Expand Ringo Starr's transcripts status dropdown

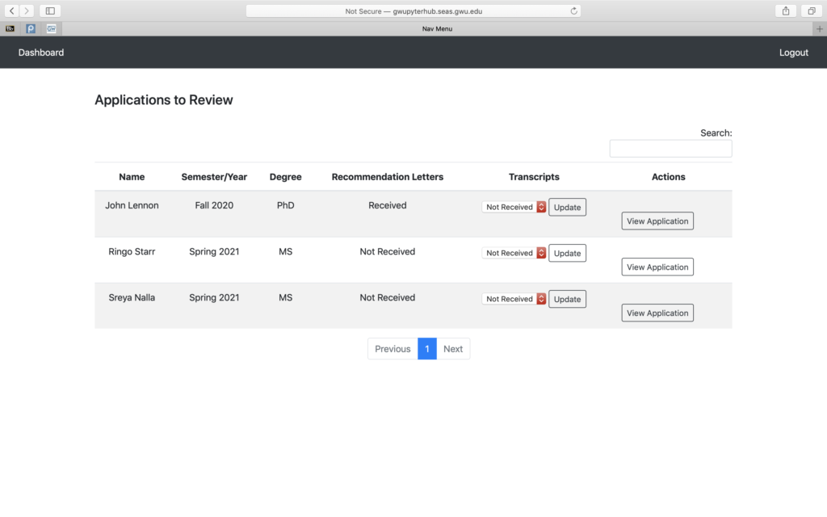pos(514,253)
